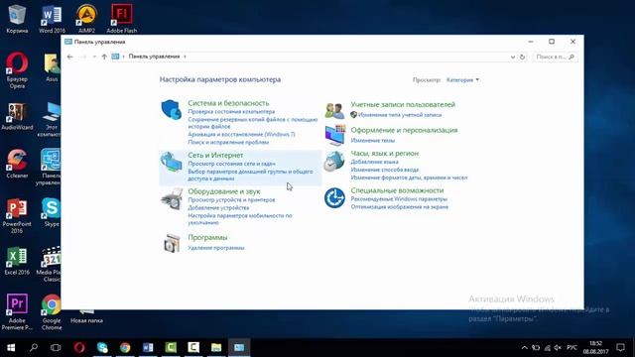Open the System and Security shield icon
Screen dimensions: 635x357
[172, 110]
